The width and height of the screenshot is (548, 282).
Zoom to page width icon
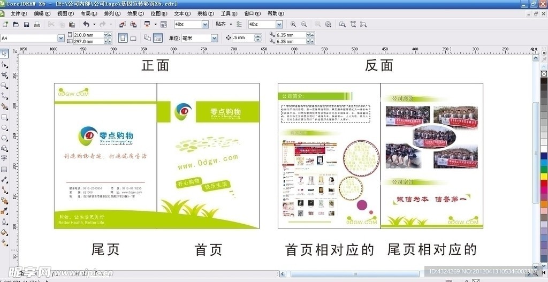[353, 24]
